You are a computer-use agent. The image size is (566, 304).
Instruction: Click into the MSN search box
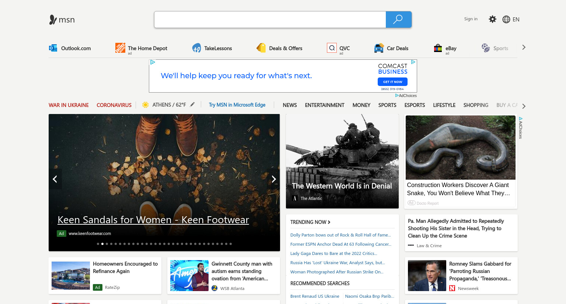pos(270,20)
